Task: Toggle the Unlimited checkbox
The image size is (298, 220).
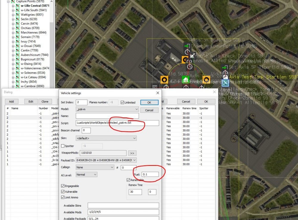Action: 122,102
